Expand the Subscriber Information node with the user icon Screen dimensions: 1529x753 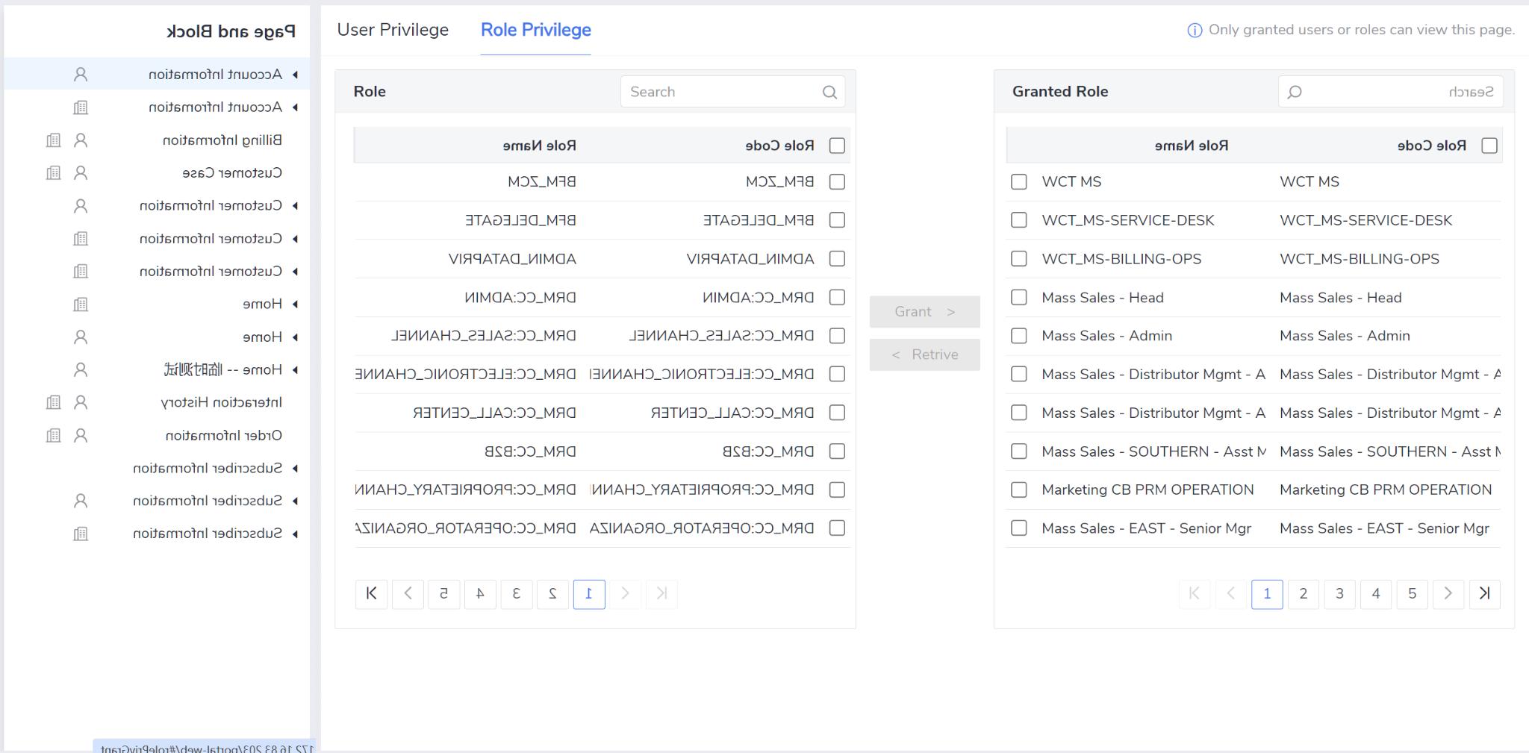coord(296,502)
